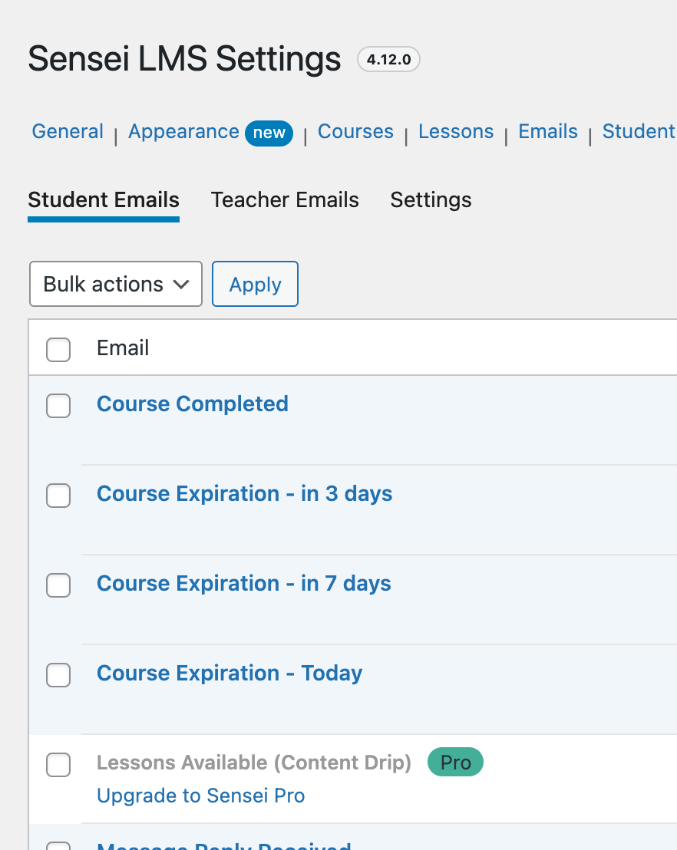The image size is (677, 850).
Task: Click the new badge next to Appearance
Action: [269, 133]
